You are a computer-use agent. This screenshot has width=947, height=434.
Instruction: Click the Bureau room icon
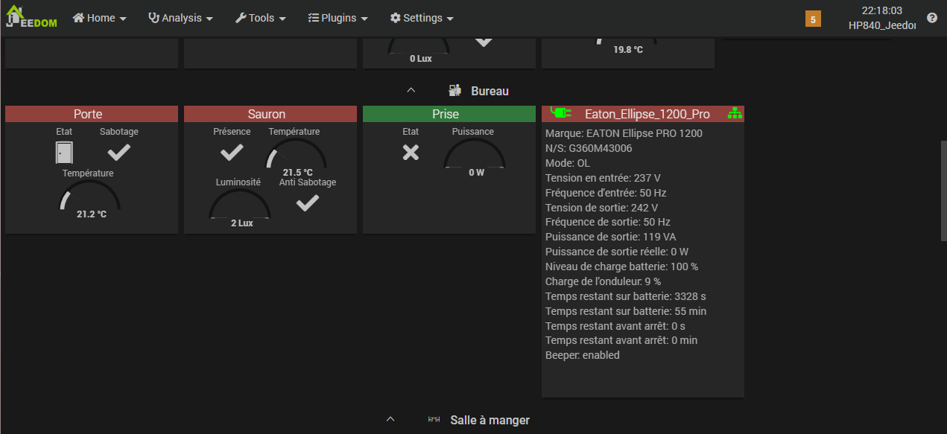click(455, 91)
